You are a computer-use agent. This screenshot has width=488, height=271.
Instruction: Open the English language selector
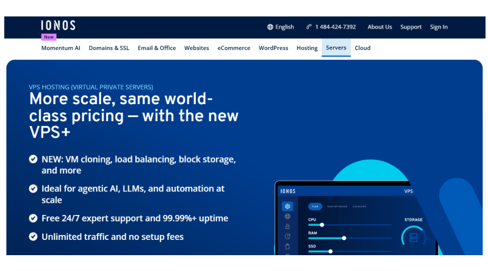pos(281,27)
